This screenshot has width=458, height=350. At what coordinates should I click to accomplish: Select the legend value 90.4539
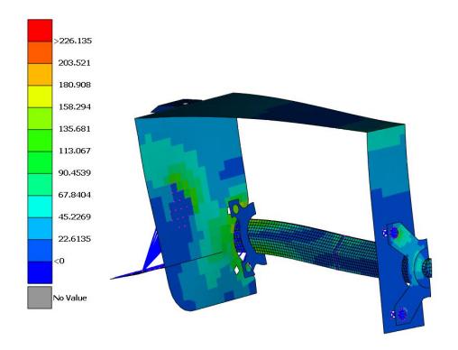[74, 172]
